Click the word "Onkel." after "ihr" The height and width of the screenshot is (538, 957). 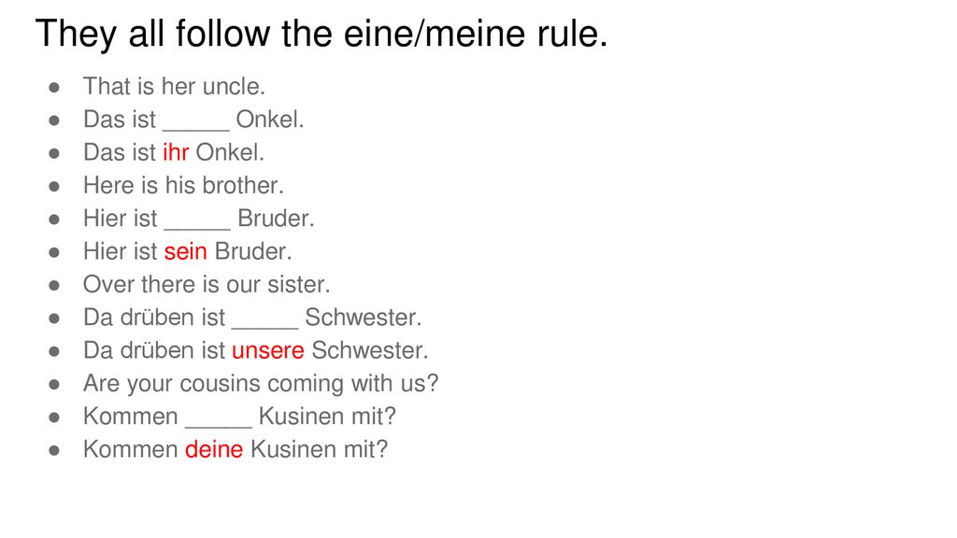[230, 152]
